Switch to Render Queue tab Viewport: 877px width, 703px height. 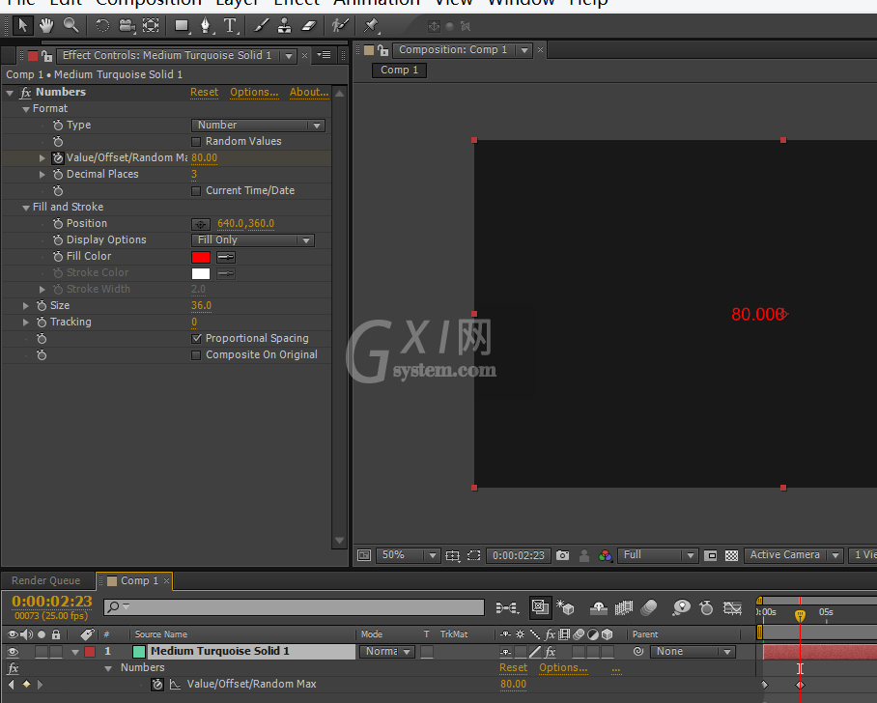pyautogui.click(x=45, y=580)
